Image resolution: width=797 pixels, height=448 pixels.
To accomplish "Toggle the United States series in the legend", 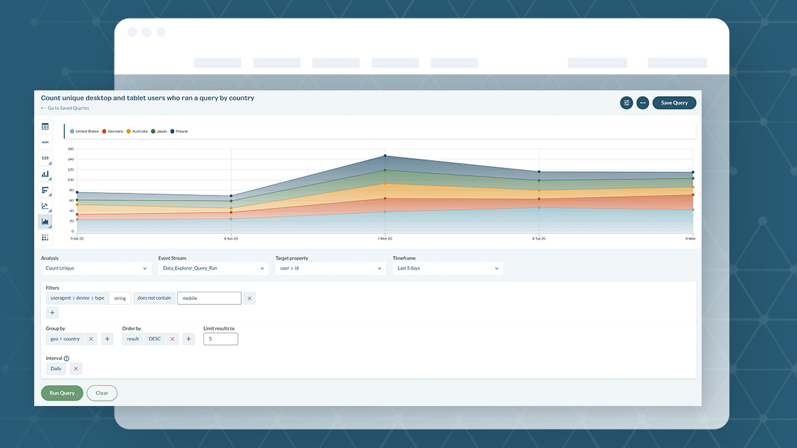I will tap(85, 131).
